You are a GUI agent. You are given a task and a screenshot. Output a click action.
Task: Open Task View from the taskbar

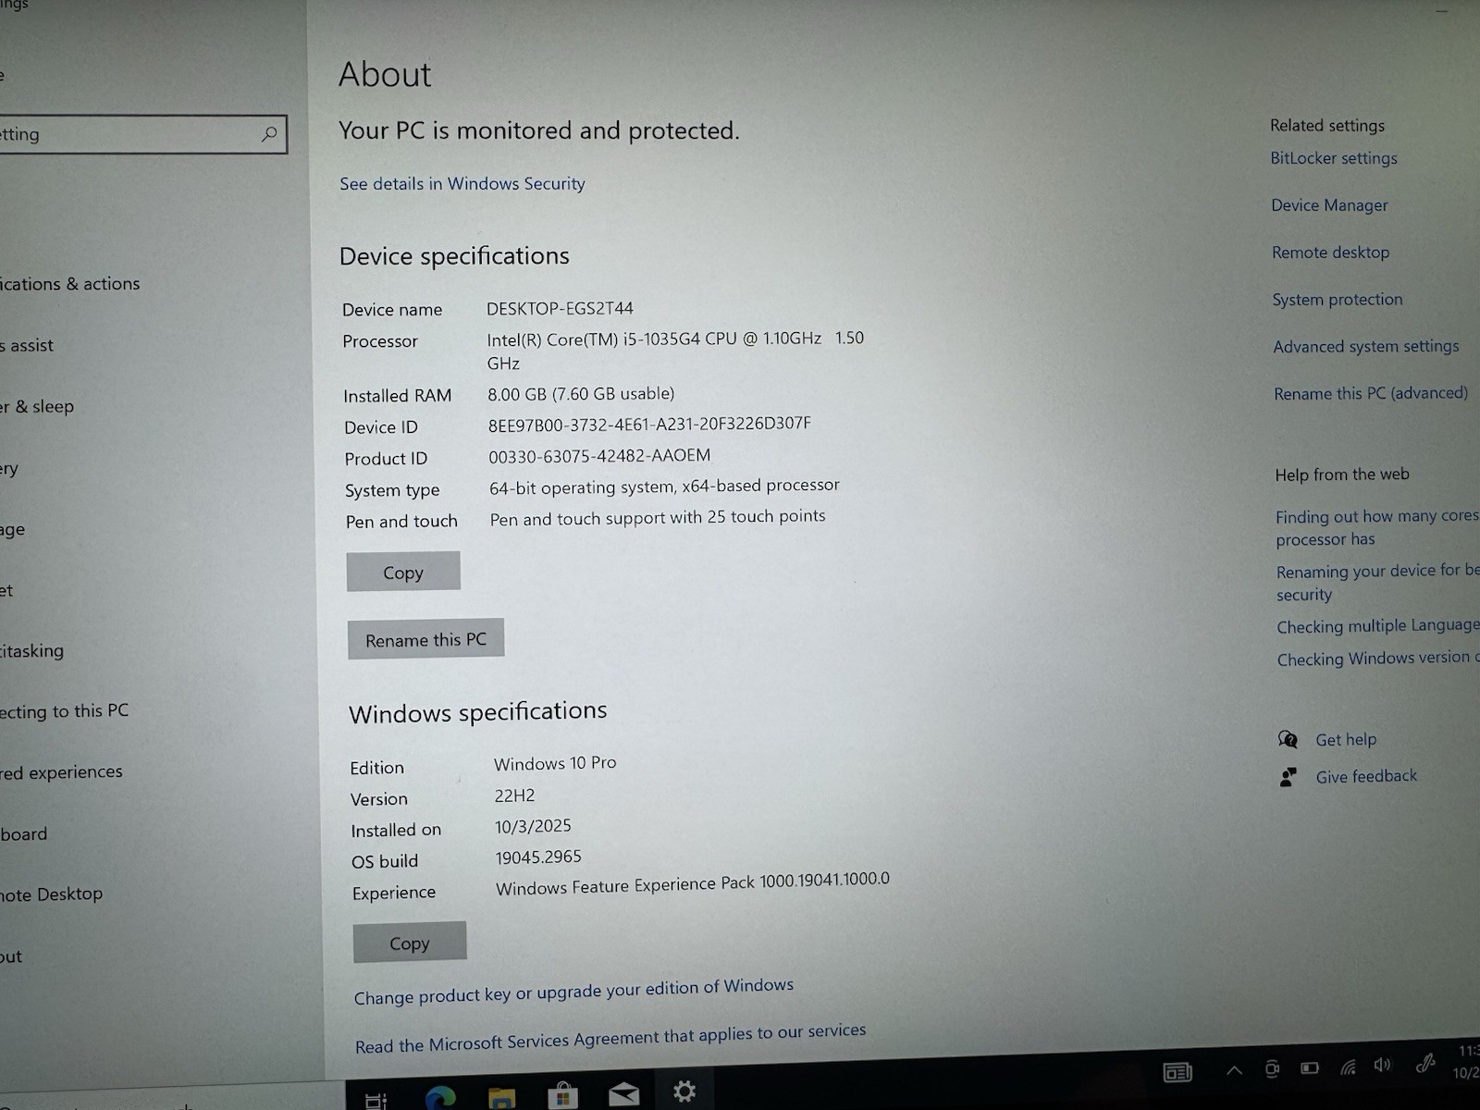(376, 1100)
